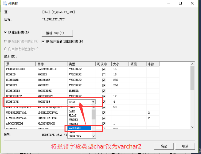Image resolution: width=201 pixels, height=154 pixels.
Task: Click the 源 column header
Action: point(20,64)
